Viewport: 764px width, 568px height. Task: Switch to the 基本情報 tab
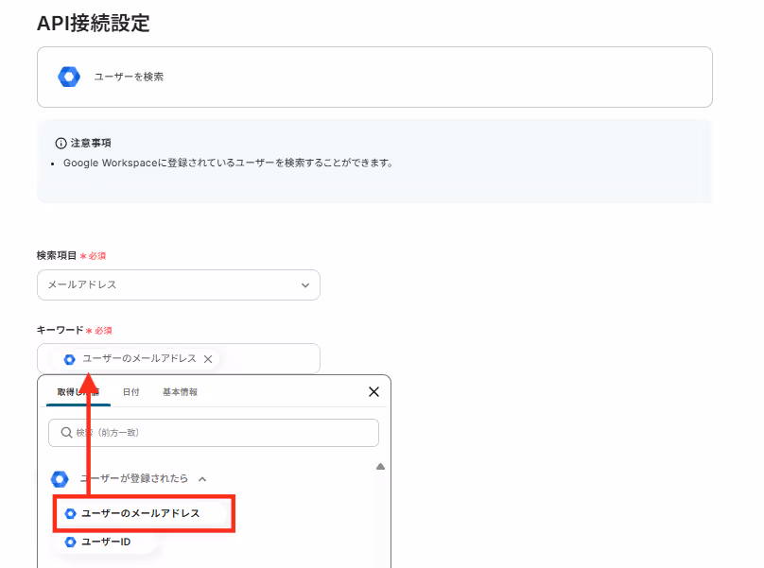pyautogui.click(x=180, y=392)
